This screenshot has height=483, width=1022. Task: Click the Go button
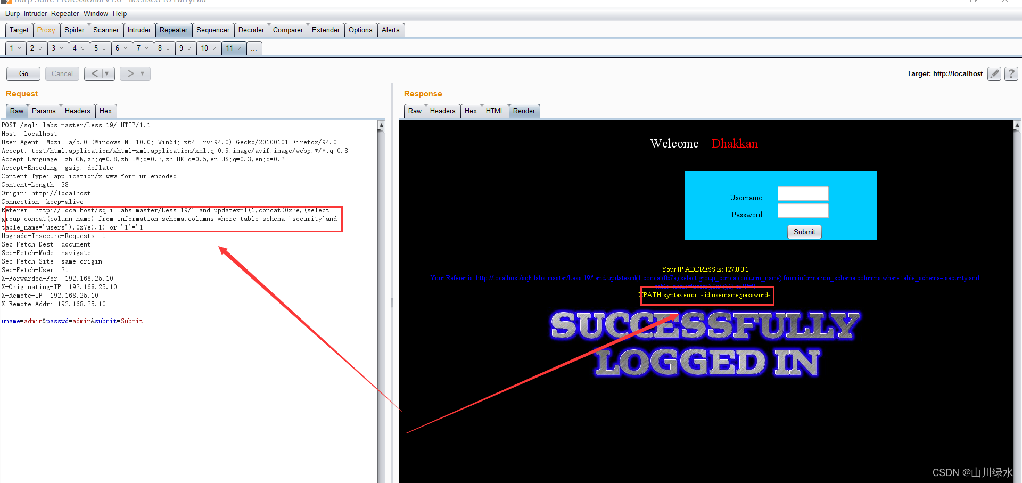point(23,73)
